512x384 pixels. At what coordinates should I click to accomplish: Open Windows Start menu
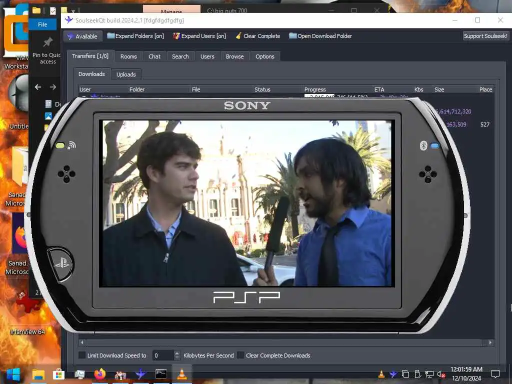[x=13, y=374]
